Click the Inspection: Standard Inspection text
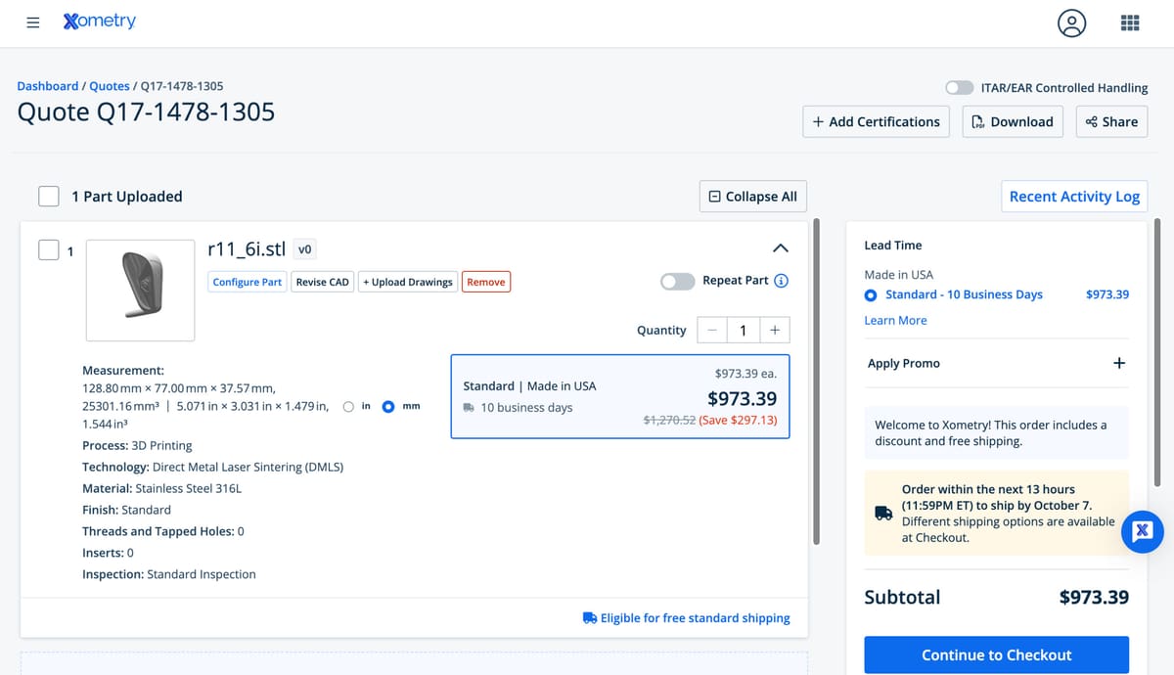1174x675 pixels. pos(169,574)
